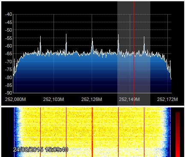Click the waterfall timestamp 24/08/2015 15:09:40
The height and width of the screenshot is (157, 185).
pos(41,150)
